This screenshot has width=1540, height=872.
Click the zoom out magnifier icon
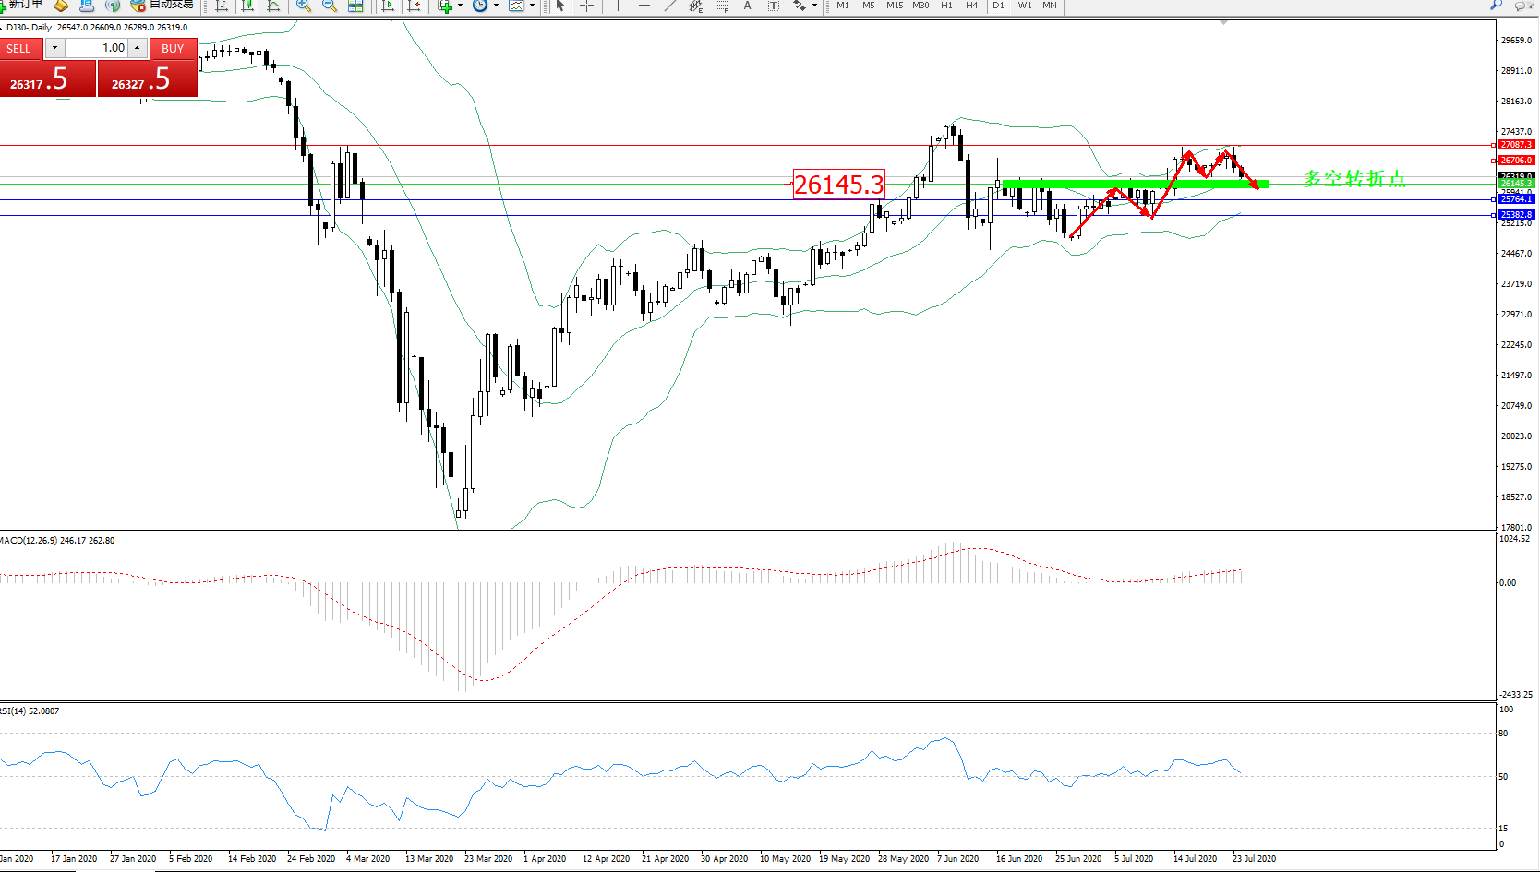(329, 6)
